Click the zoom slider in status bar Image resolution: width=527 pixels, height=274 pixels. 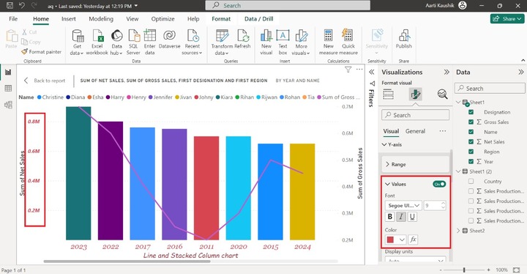[x=464, y=270]
